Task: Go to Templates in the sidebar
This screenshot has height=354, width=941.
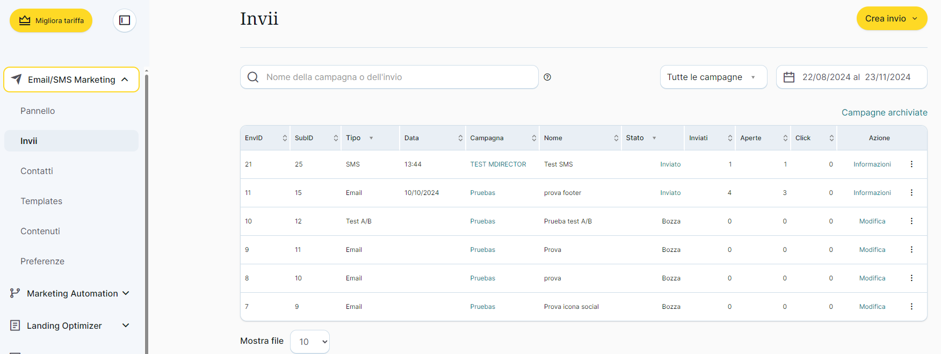Action: point(41,201)
